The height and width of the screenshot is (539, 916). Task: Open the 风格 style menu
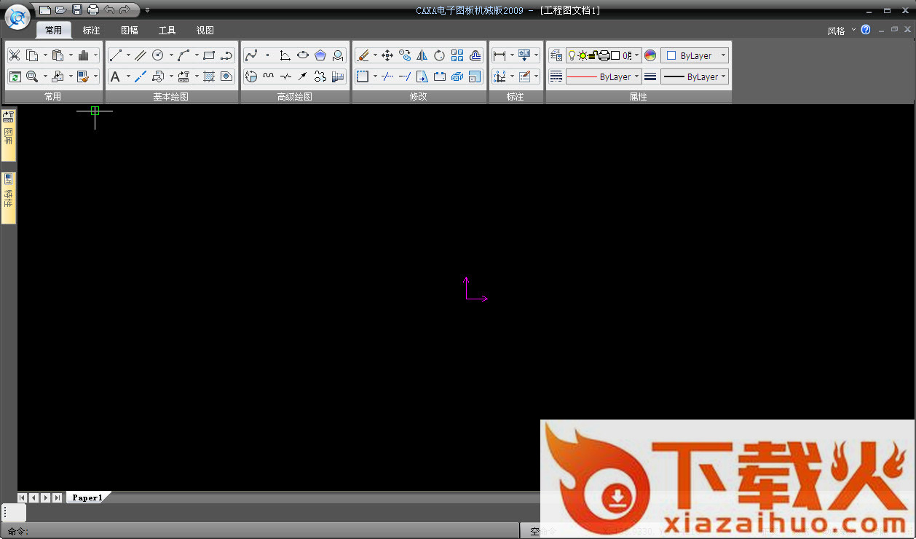coord(836,31)
